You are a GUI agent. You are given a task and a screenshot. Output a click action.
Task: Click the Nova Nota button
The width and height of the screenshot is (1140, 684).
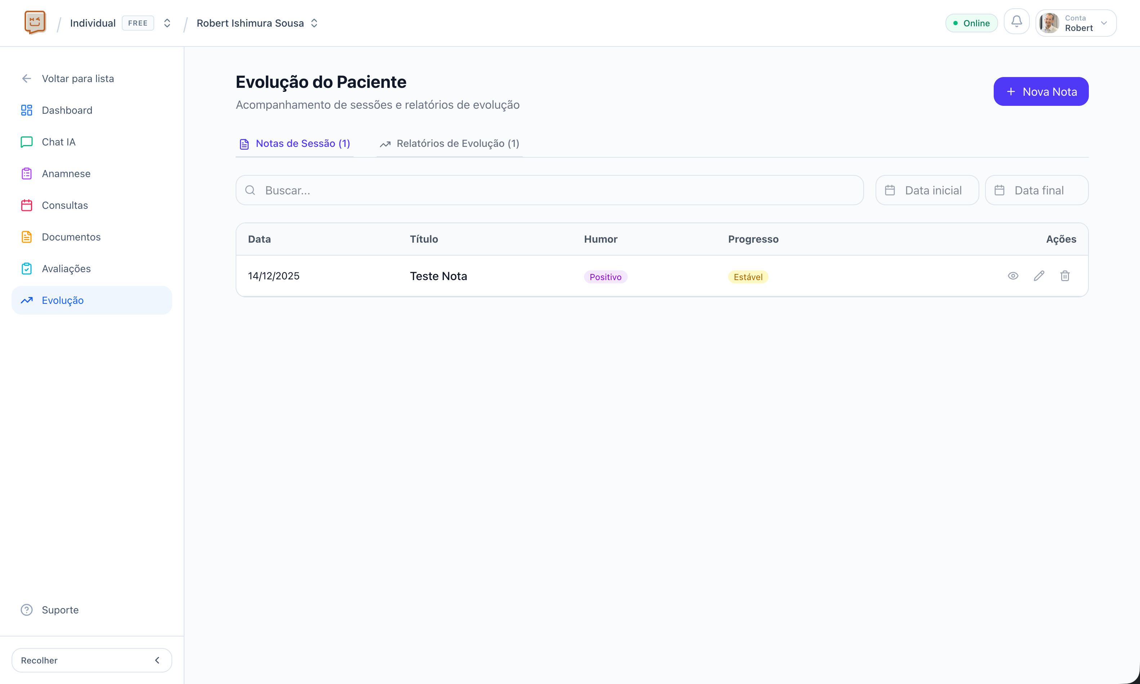coord(1041,91)
